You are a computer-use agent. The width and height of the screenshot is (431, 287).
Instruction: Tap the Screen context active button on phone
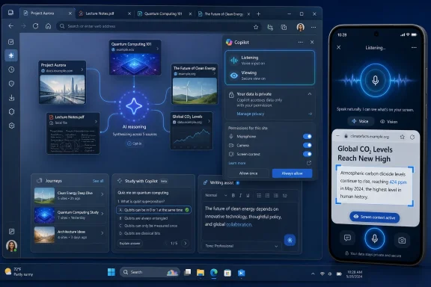pos(374,217)
